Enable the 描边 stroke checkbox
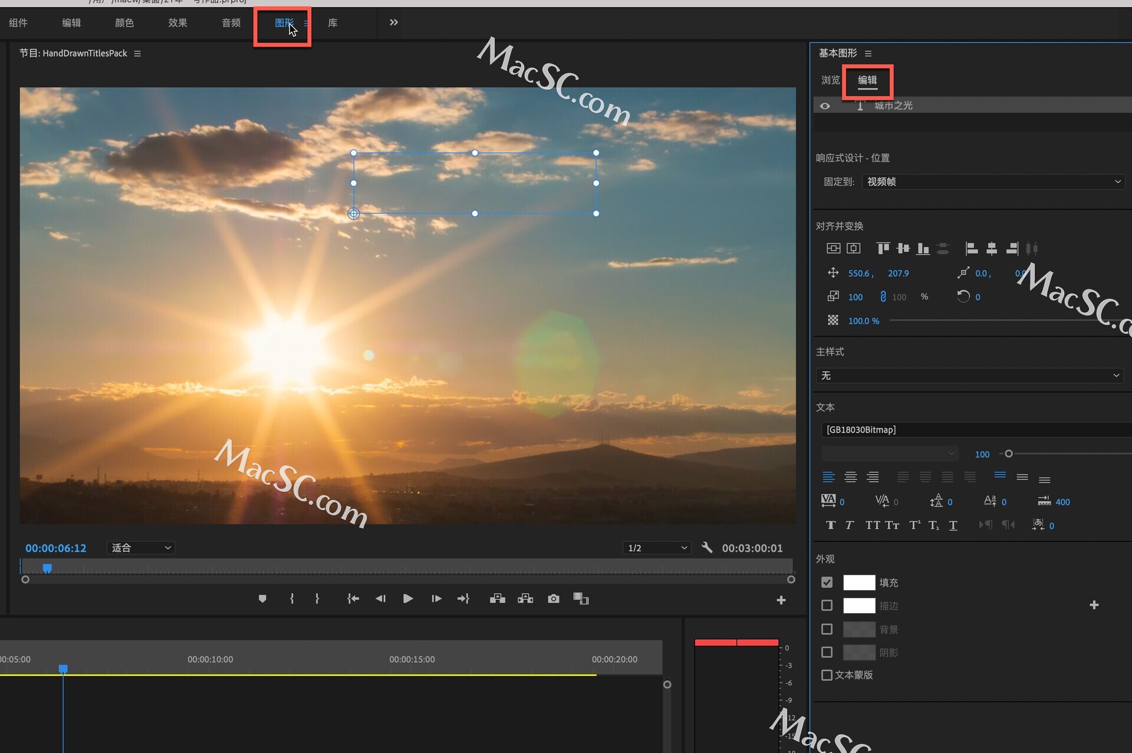Image resolution: width=1132 pixels, height=753 pixels. click(827, 605)
